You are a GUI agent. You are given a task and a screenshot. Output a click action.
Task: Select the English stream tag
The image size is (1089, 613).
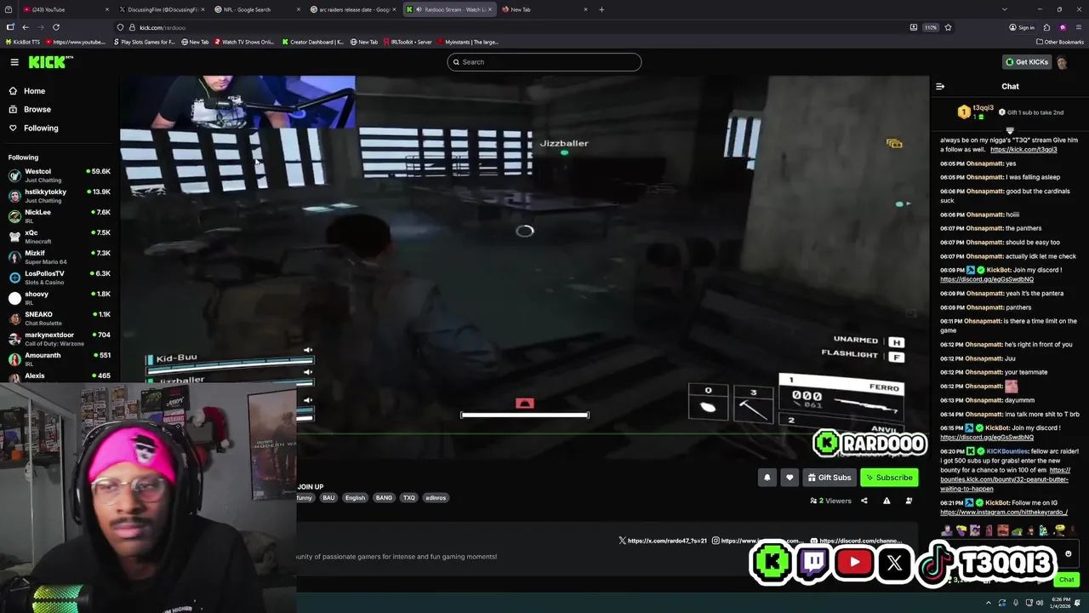[x=355, y=498]
